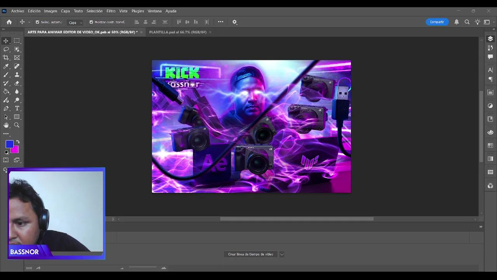Select the Move tool
The image size is (497, 280).
click(x=6, y=41)
